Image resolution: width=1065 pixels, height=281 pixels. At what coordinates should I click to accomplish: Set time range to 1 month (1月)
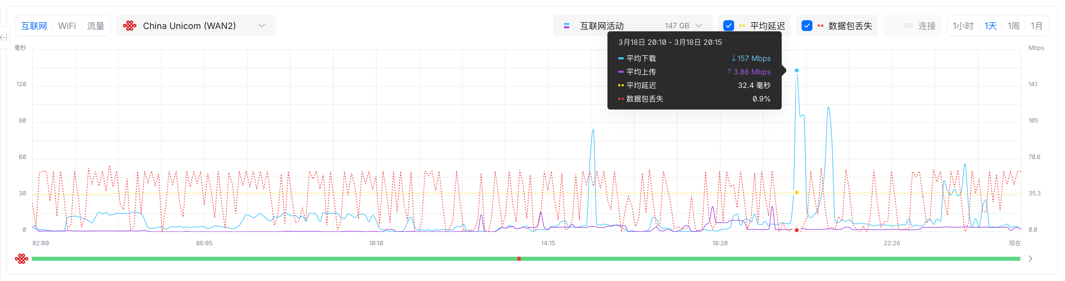click(1037, 26)
